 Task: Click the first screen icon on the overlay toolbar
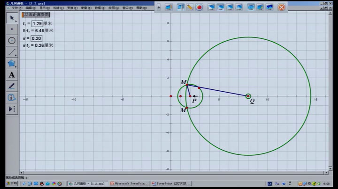[x=169, y=7]
